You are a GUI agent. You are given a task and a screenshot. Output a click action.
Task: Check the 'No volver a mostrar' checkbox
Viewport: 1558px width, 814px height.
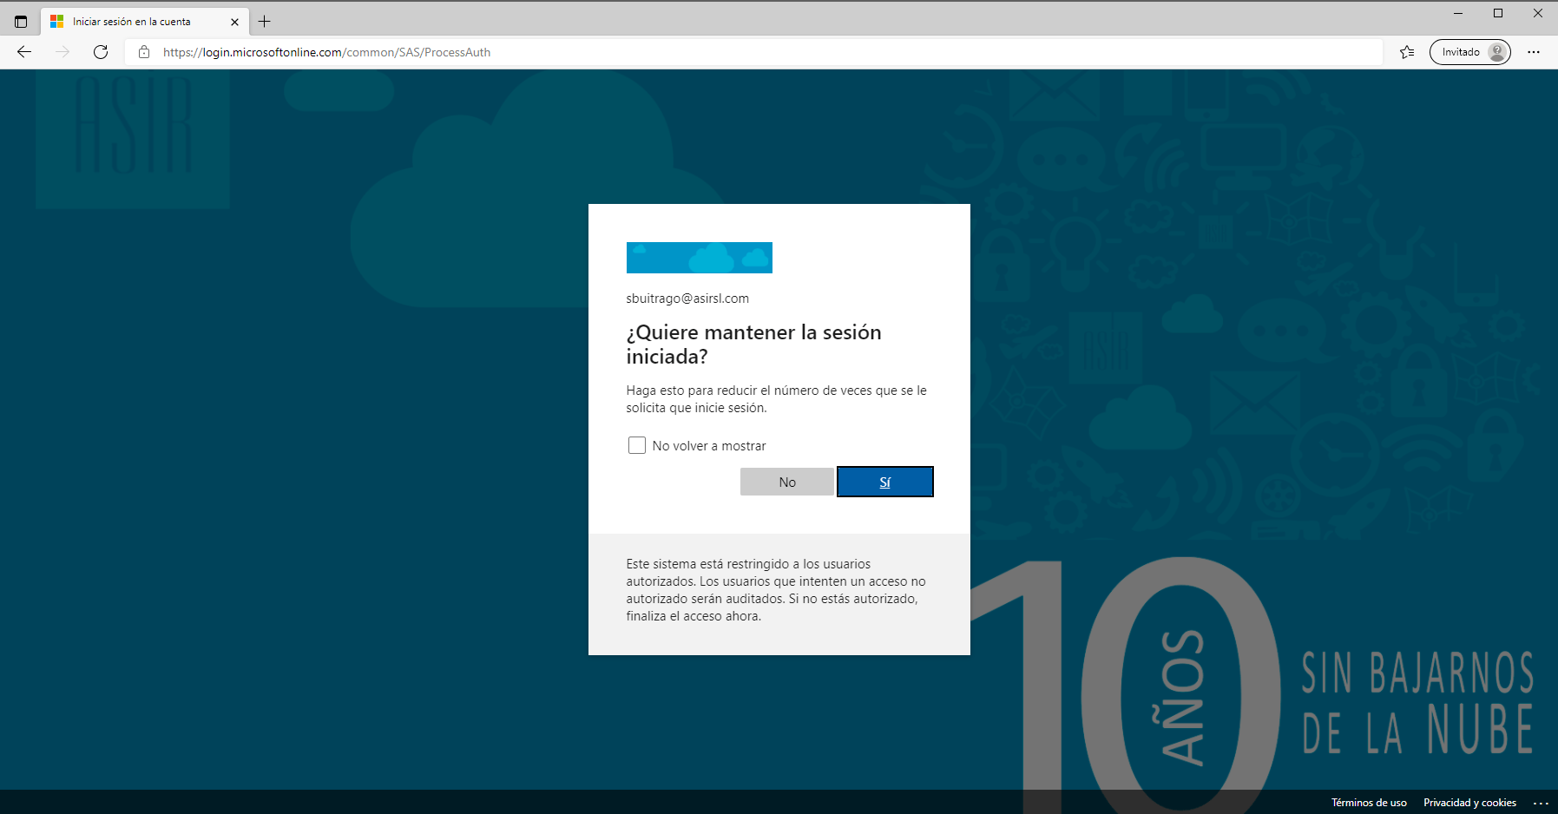(636, 444)
